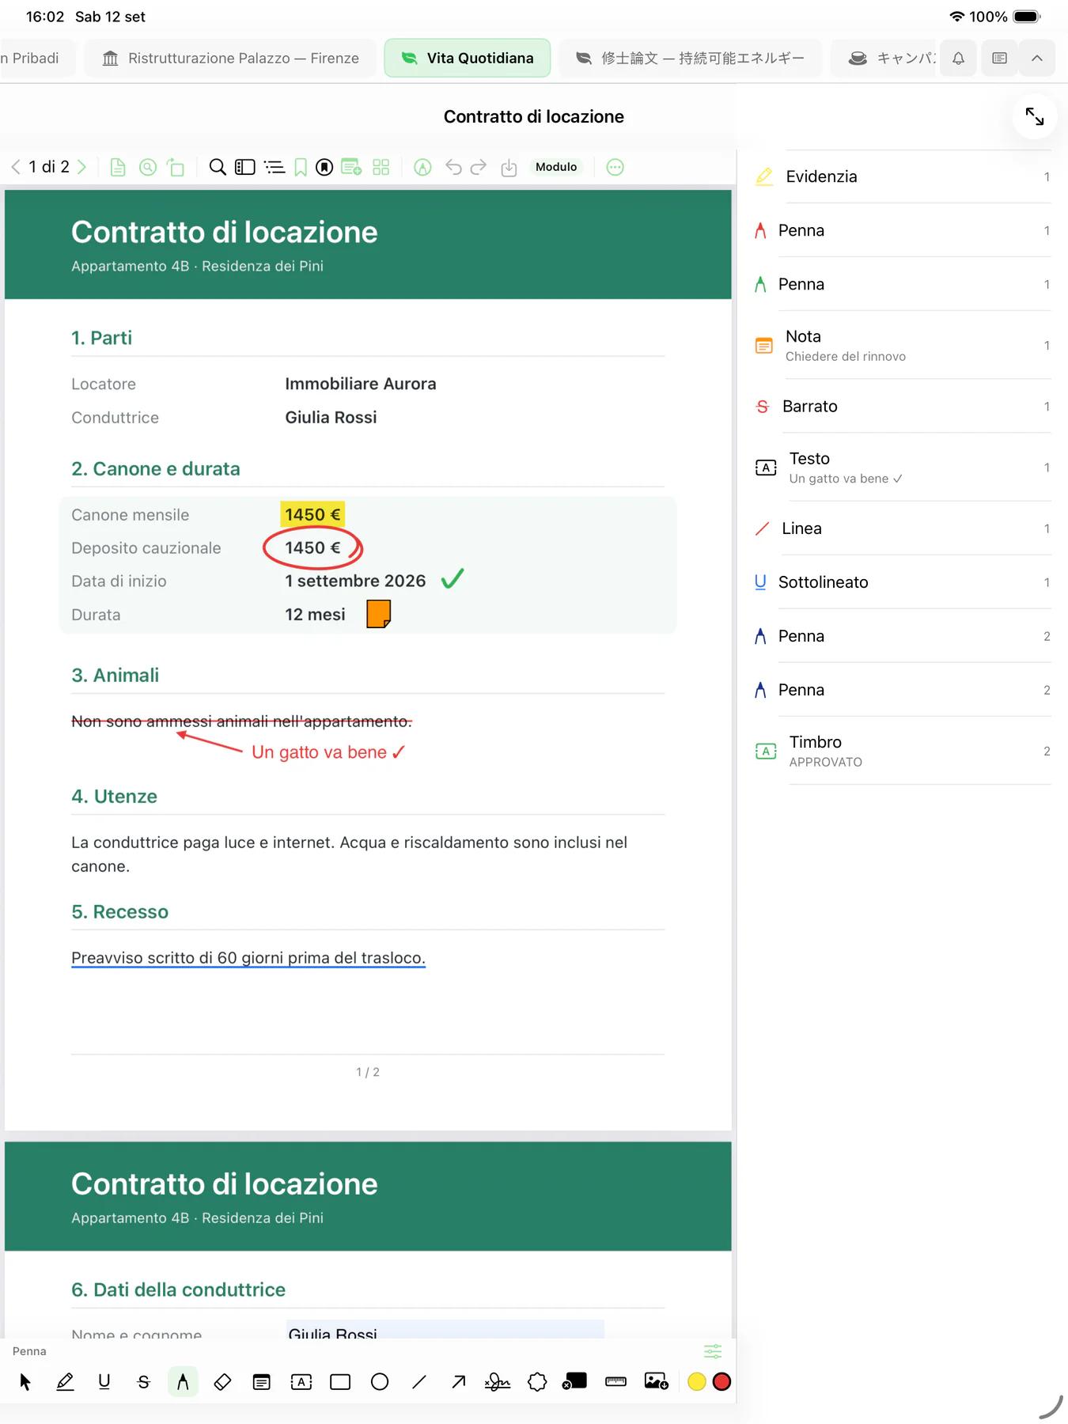
Task: Select the green Penna annotation entry
Action: click(x=903, y=284)
